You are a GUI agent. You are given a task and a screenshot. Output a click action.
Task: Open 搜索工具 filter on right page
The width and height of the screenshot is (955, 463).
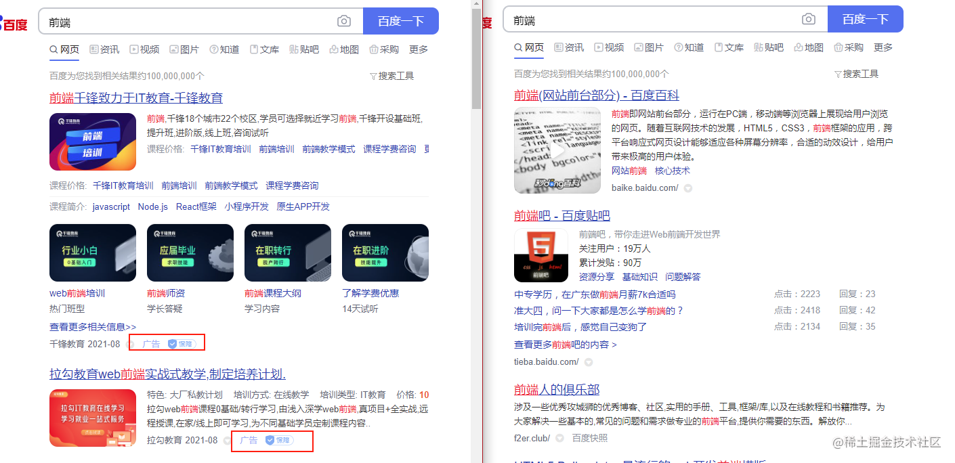click(x=857, y=74)
